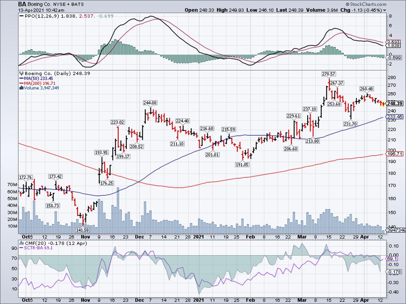Click the -0.178 CMF tag on right axis
406x304 pixels.
pos(394,272)
